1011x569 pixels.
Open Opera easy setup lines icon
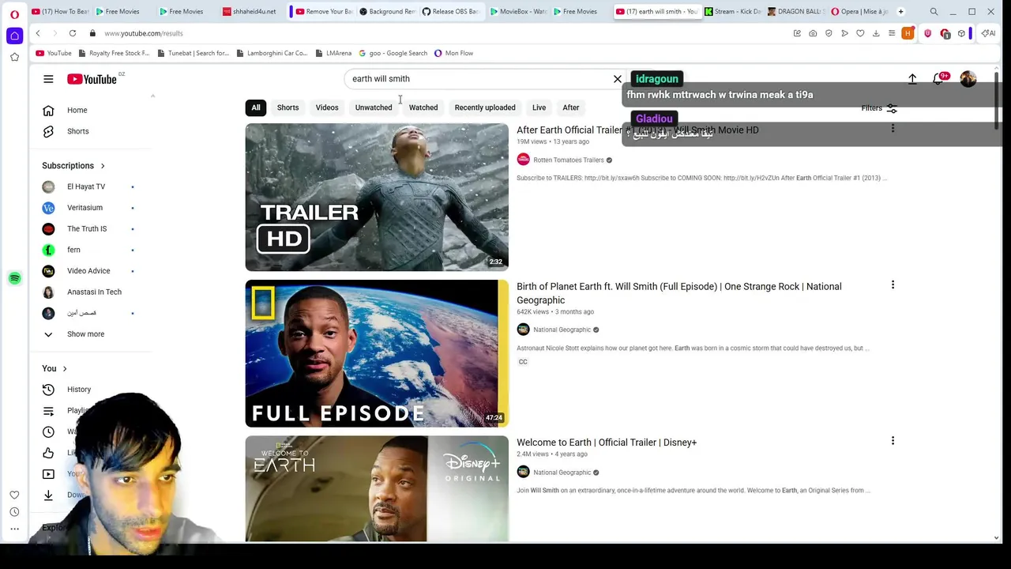pos(892,33)
